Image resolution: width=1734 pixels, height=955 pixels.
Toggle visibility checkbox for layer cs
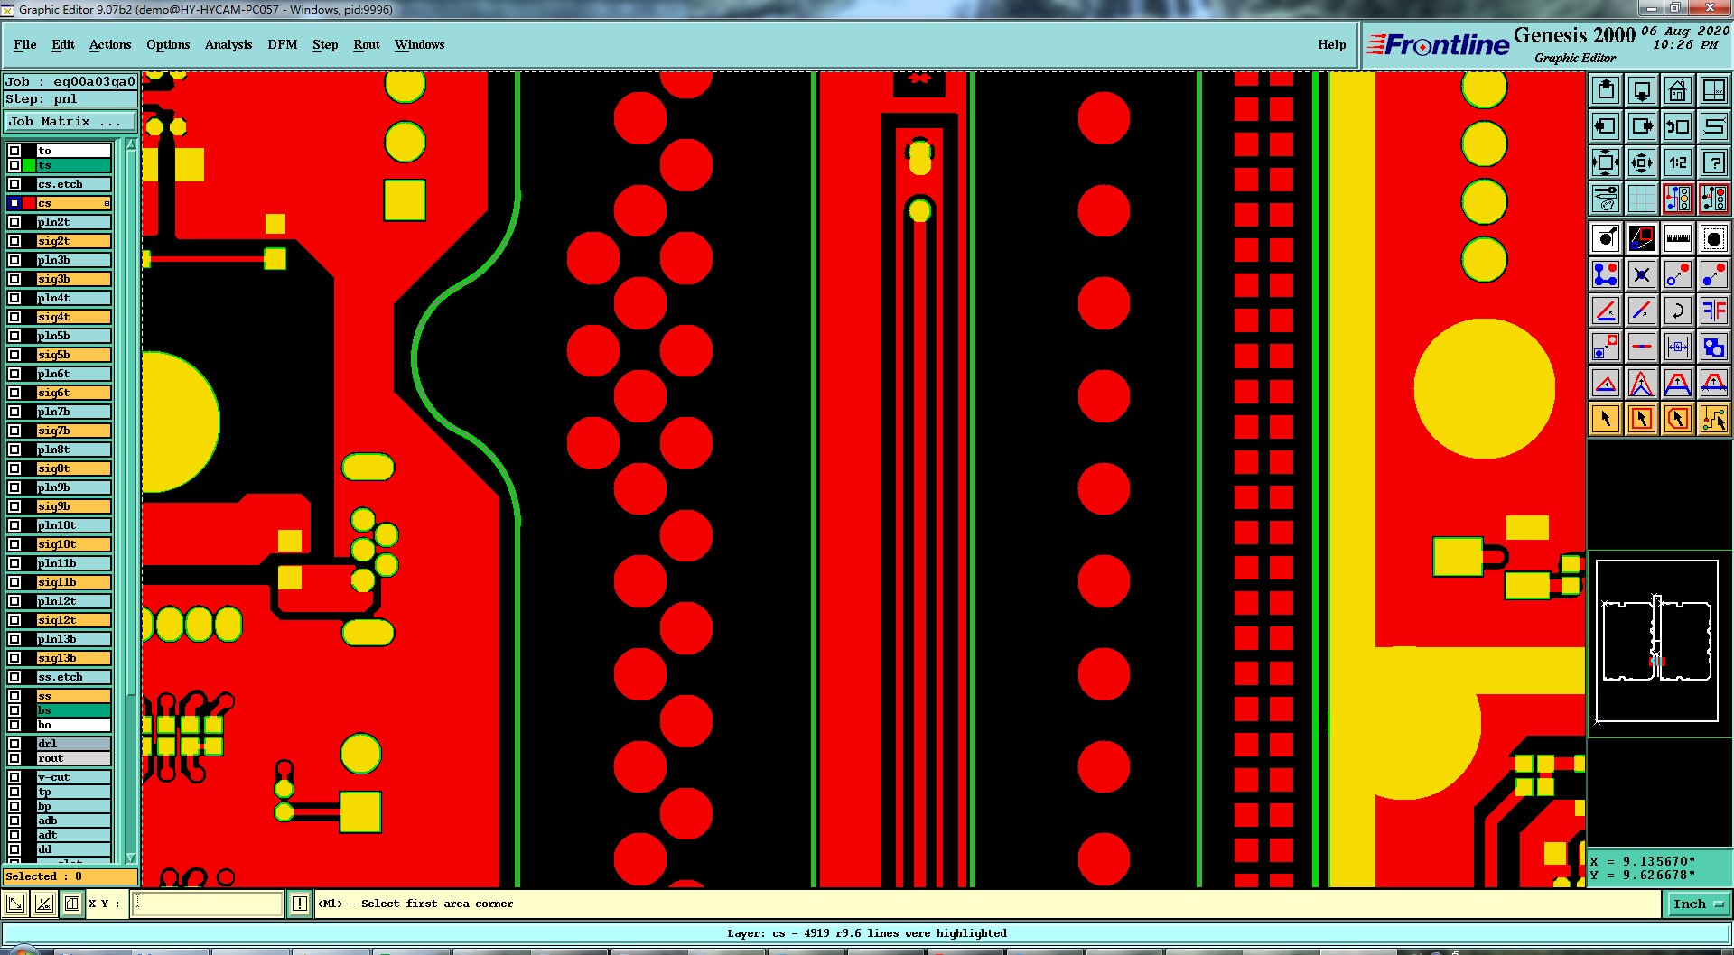[x=14, y=203]
